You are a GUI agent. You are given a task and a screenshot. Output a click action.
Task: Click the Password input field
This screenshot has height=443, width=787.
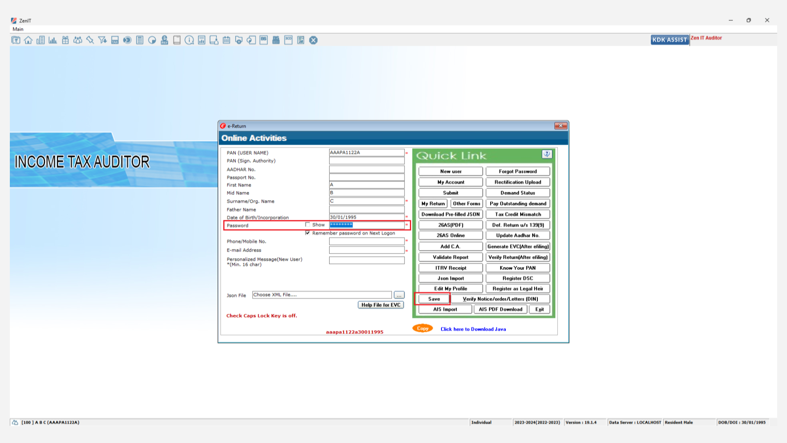click(366, 225)
